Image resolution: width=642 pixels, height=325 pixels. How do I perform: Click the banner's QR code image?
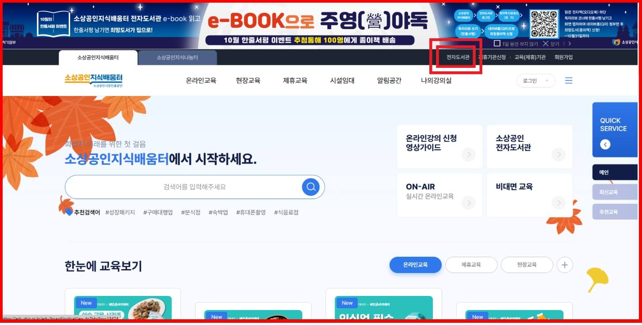544,24
